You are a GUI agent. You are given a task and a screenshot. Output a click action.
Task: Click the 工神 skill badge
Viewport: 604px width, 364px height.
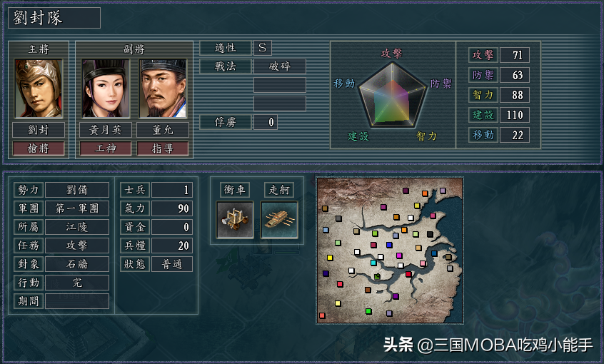pyautogui.click(x=106, y=148)
